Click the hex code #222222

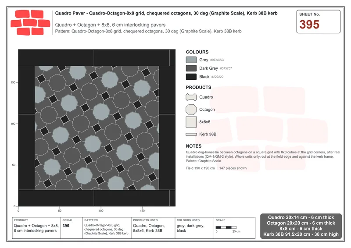217,77
